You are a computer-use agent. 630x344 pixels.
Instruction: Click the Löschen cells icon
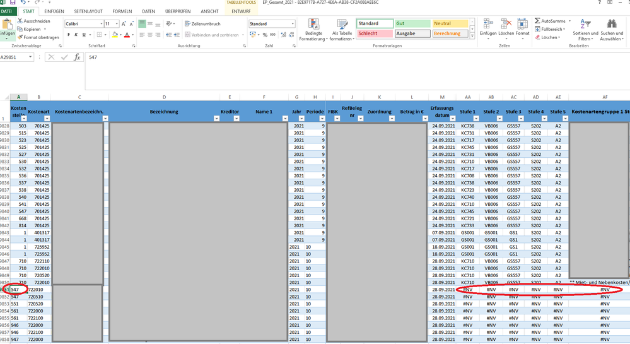[505, 25]
